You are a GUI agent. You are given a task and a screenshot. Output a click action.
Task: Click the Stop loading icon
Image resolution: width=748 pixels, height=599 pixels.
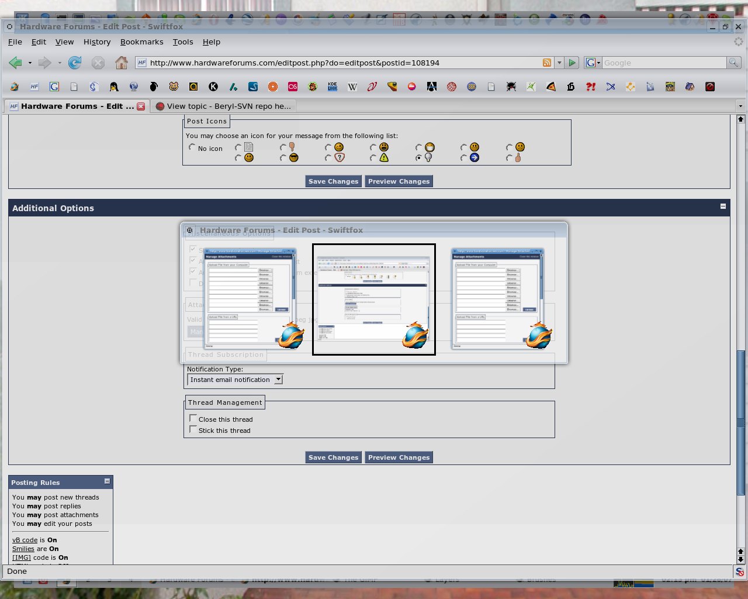[x=98, y=63]
